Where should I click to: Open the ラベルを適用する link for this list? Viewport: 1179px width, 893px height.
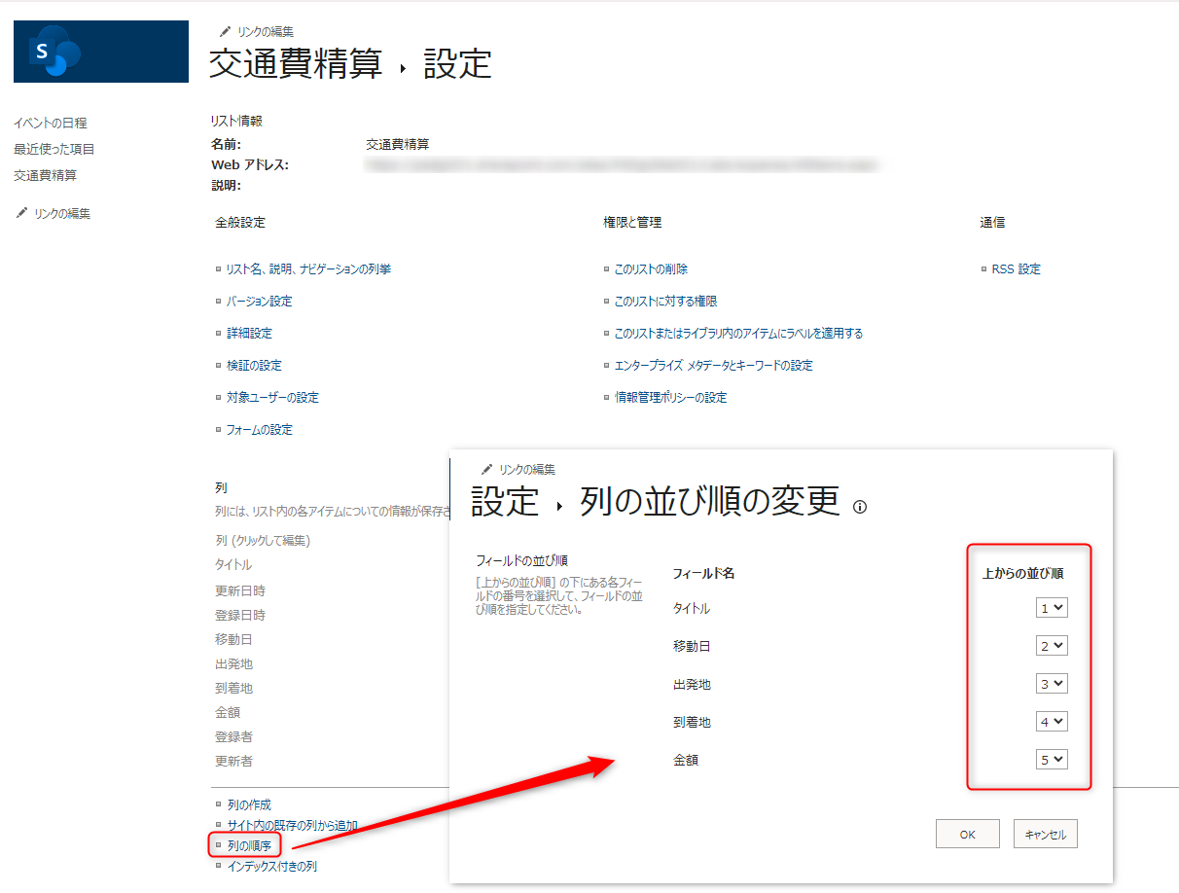click(x=738, y=333)
